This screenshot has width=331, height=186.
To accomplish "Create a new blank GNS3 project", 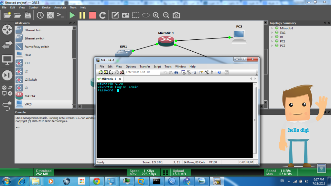I will pos(7,15).
